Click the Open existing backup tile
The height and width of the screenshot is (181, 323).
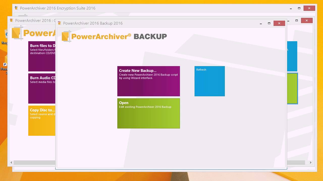pos(149,113)
